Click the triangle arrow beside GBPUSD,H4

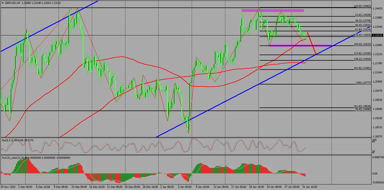pos(2,3)
